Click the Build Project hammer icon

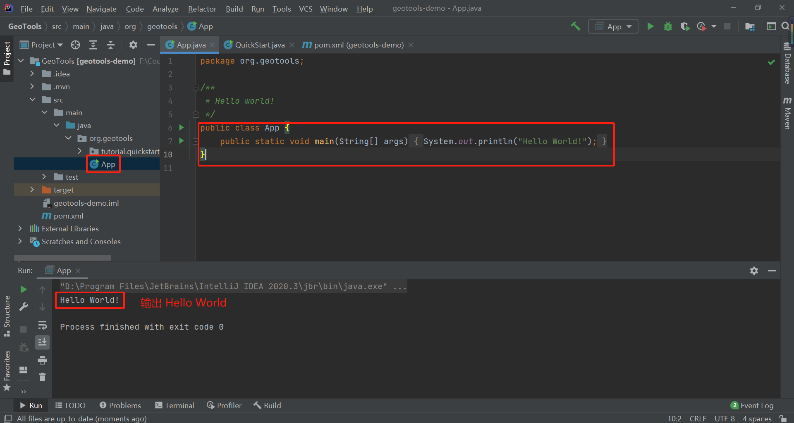point(575,26)
